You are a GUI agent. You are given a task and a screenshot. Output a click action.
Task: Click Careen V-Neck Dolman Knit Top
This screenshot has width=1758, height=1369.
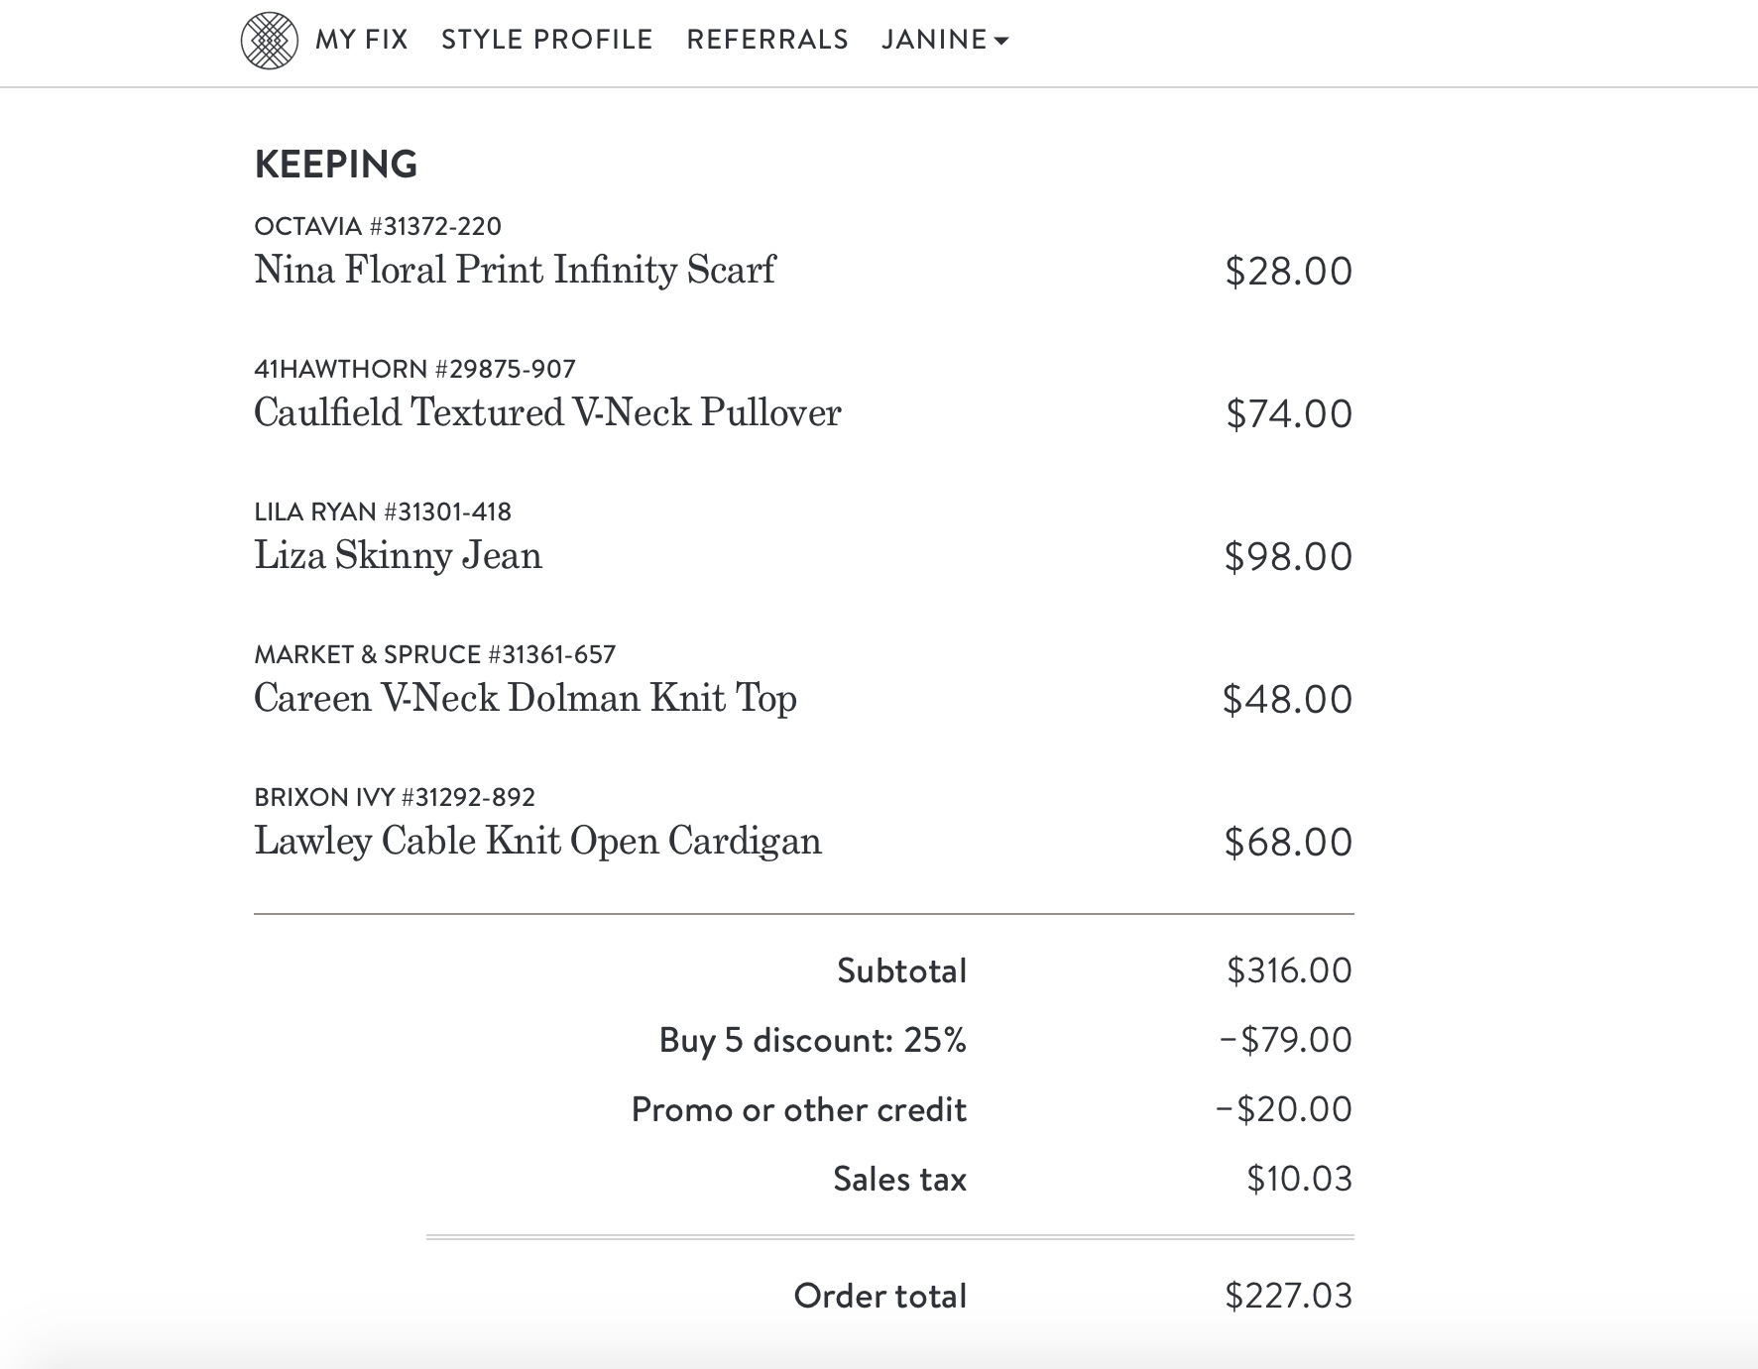tap(525, 698)
